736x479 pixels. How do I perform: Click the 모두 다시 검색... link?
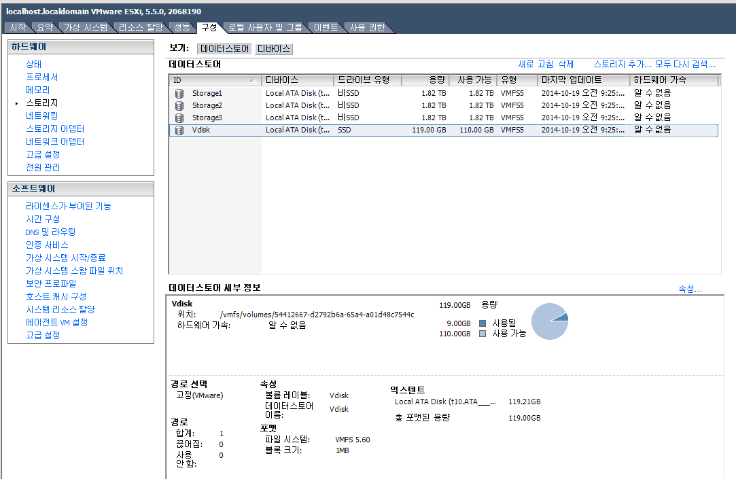tap(685, 65)
